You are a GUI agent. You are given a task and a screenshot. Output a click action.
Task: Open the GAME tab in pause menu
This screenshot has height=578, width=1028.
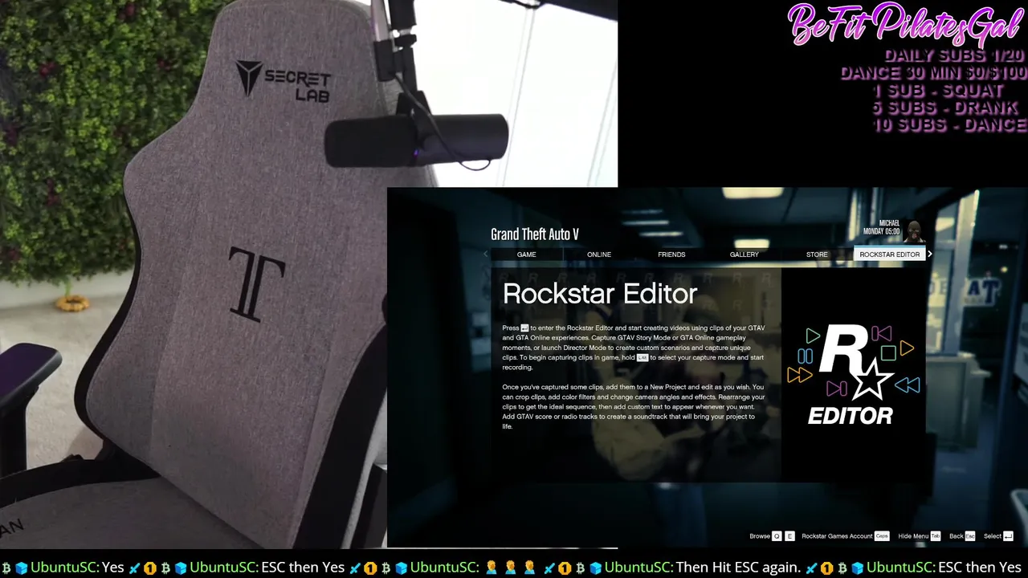pyautogui.click(x=527, y=254)
